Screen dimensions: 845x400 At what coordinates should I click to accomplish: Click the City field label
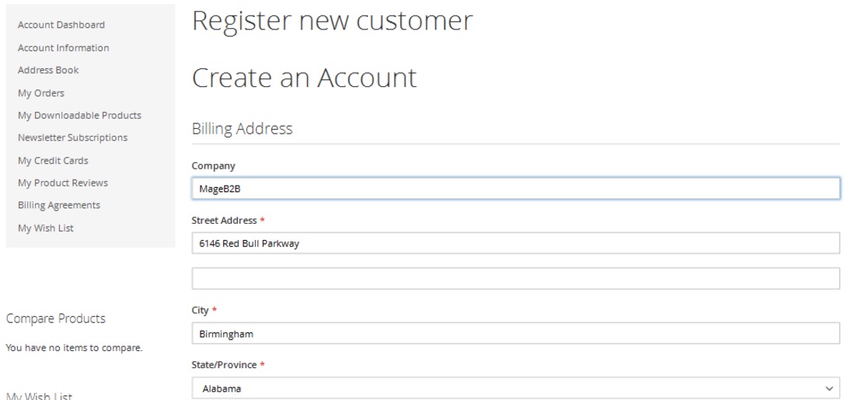[201, 310]
